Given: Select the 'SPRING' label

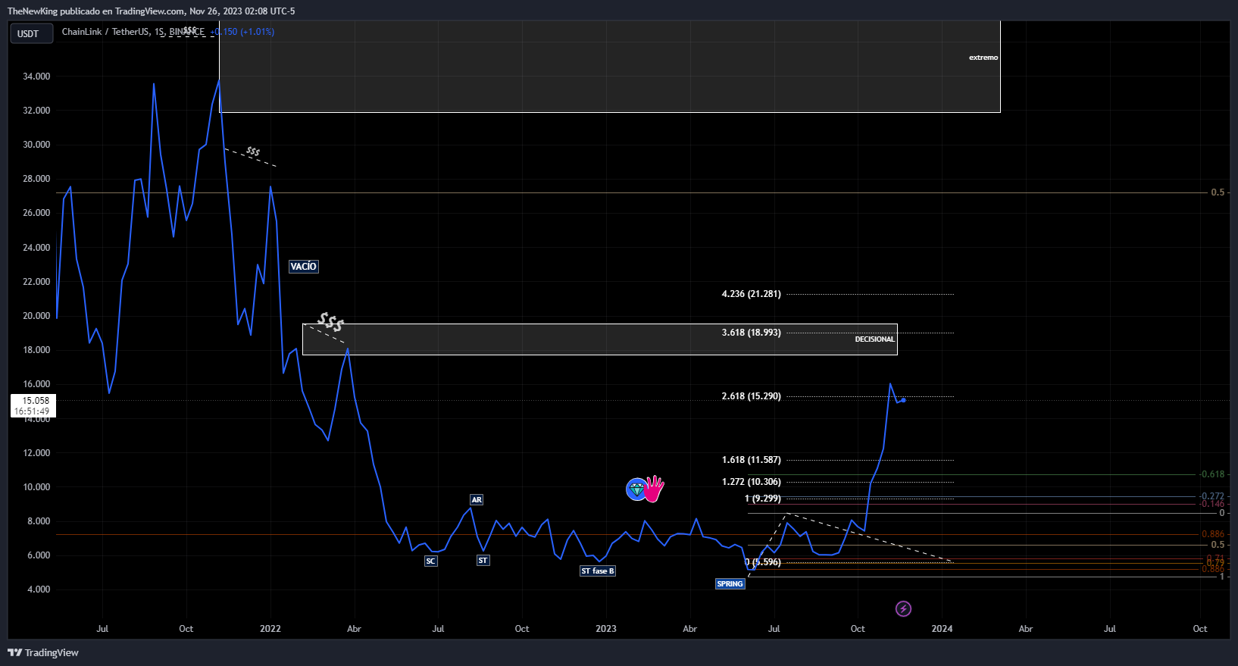Looking at the screenshot, I should (x=730, y=584).
